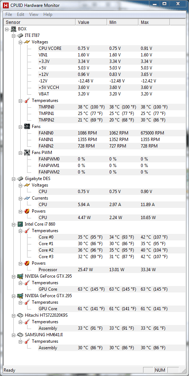Image resolution: width=189 pixels, height=376 pixels.
Task: Click the Max column header
Action: tap(154, 22)
